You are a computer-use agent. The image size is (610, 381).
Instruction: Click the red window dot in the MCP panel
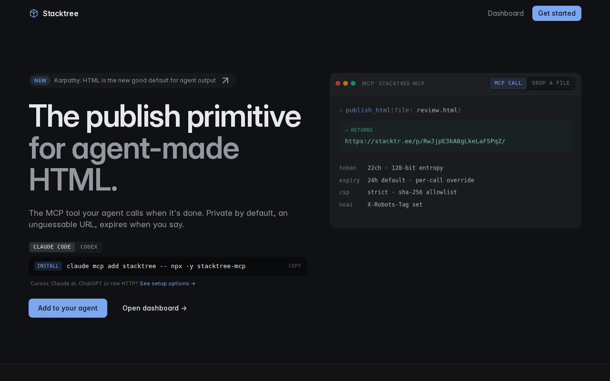click(338, 83)
